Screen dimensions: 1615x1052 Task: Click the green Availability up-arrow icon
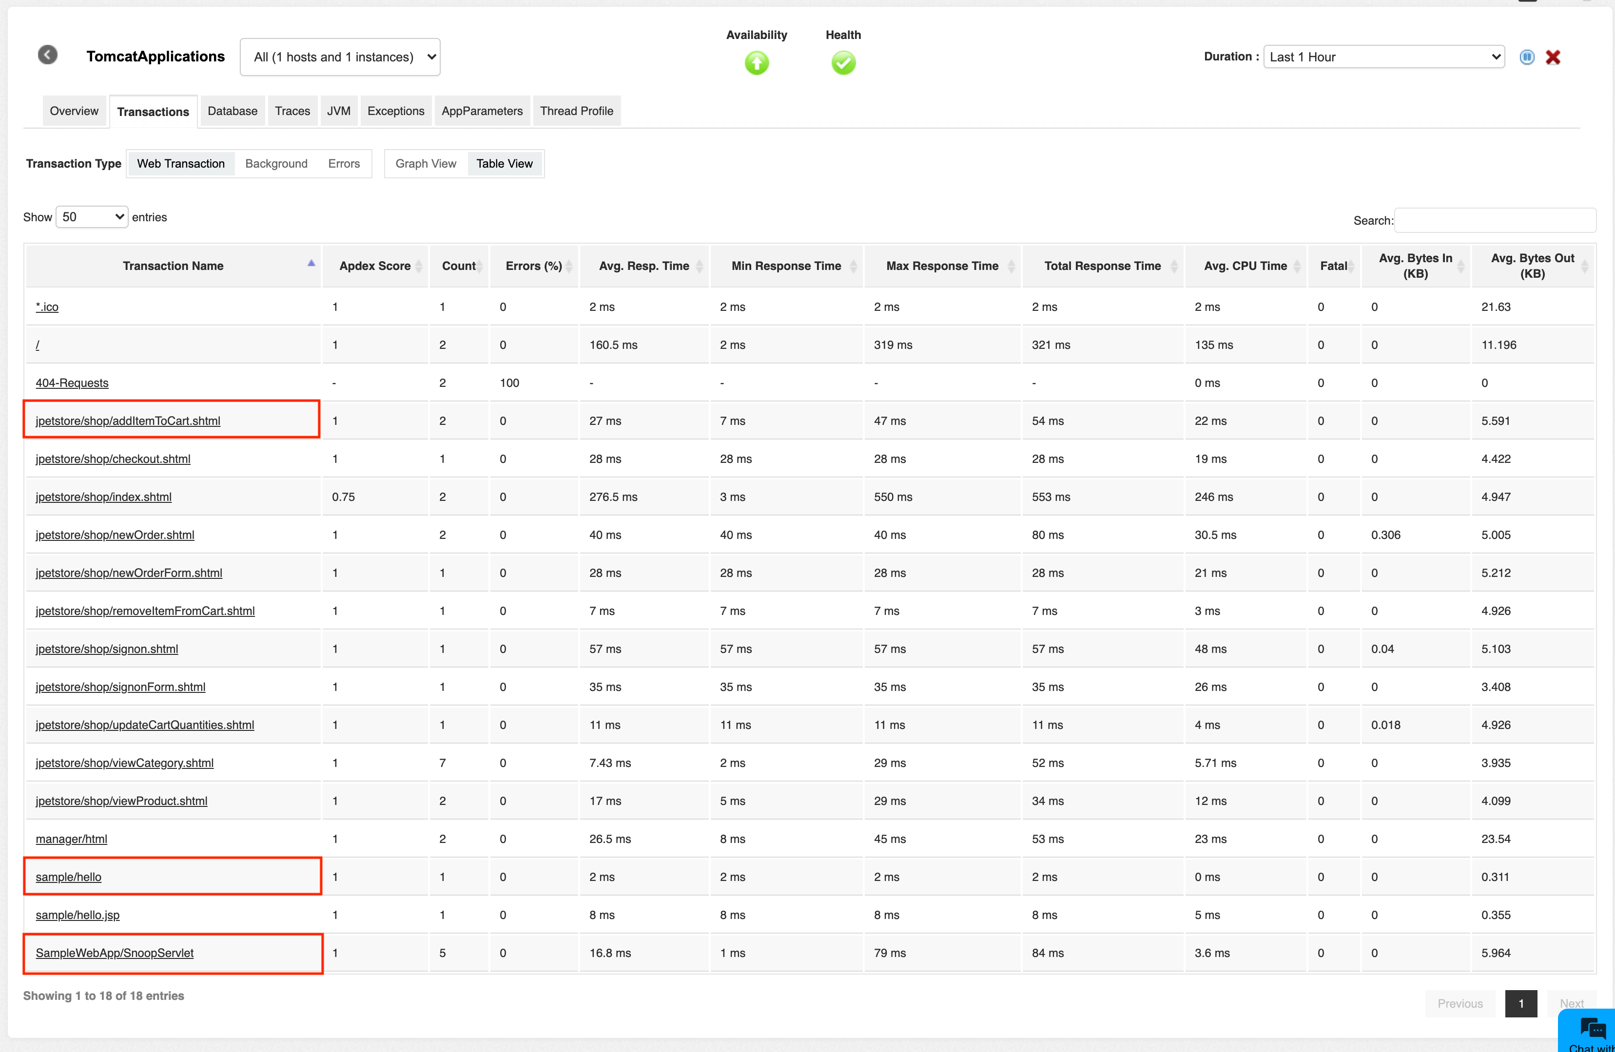point(757,63)
